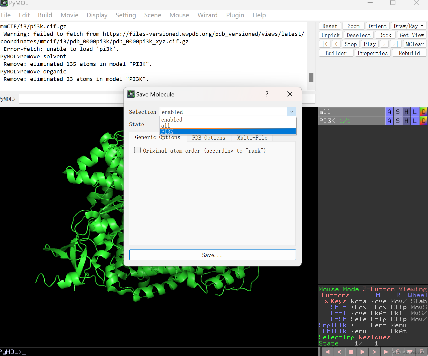Switch to Multi-File tab
Image resolution: width=428 pixels, height=356 pixels.
coord(252,138)
